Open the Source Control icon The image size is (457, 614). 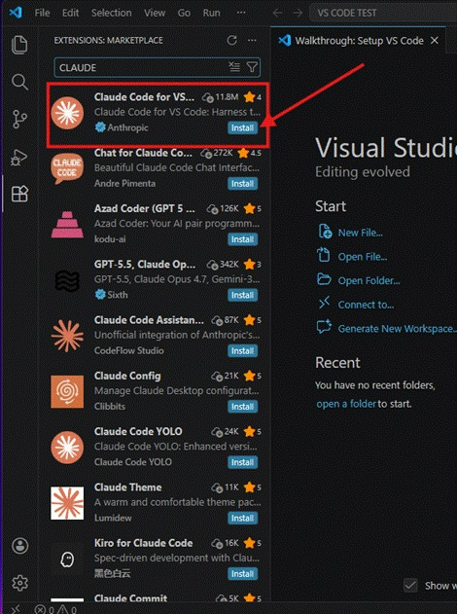pos(19,119)
